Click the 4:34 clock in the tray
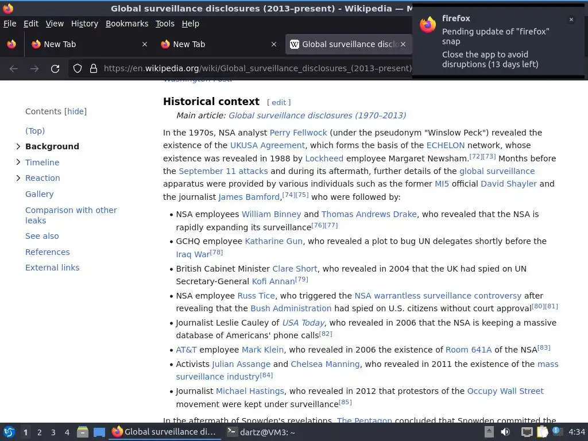588x441 pixels. tap(577, 432)
